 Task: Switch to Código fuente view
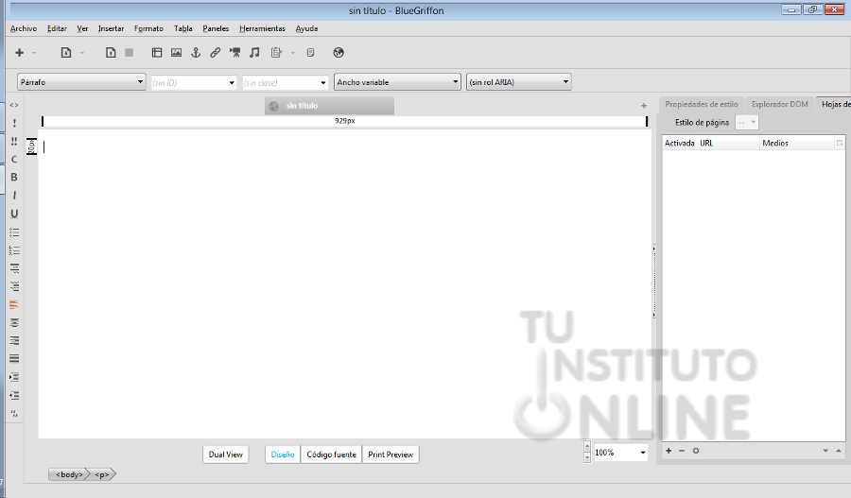click(x=331, y=455)
